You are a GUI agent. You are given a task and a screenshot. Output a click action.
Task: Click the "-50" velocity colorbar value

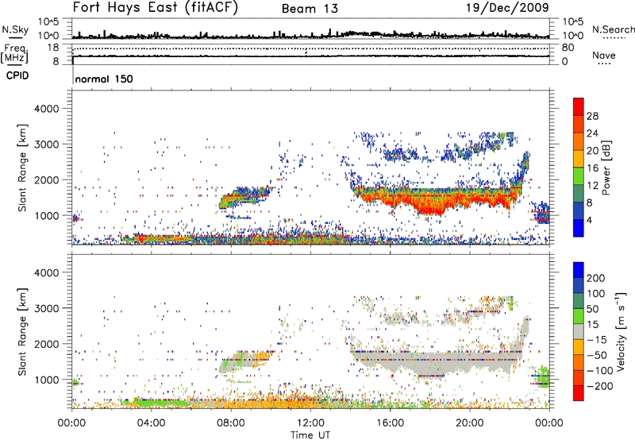click(597, 355)
